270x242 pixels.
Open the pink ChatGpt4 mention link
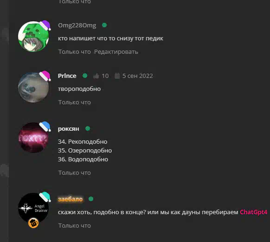pyautogui.click(x=253, y=212)
